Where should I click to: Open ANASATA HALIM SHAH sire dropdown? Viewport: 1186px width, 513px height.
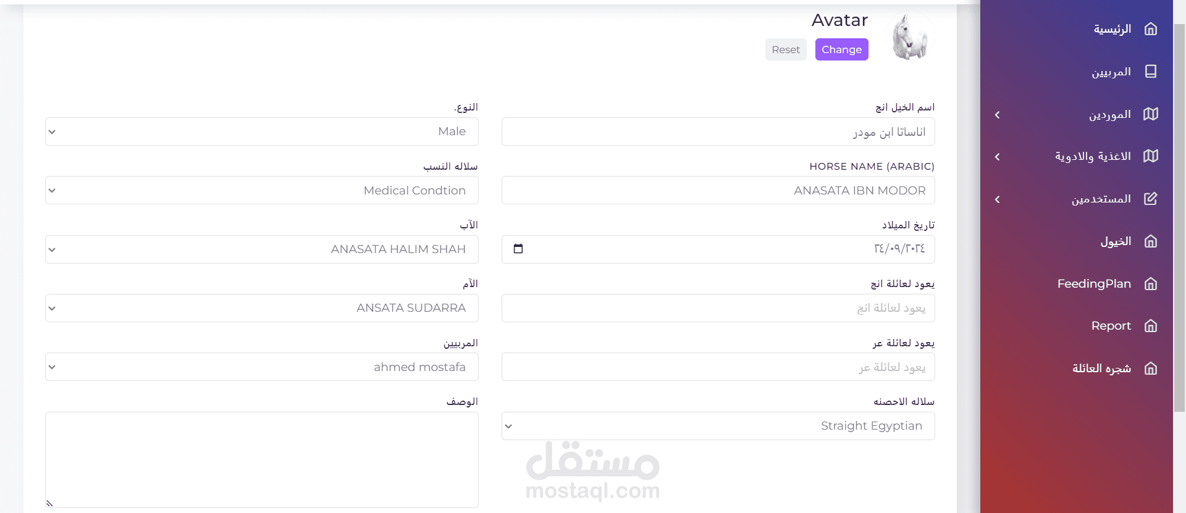[x=261, y=249]
